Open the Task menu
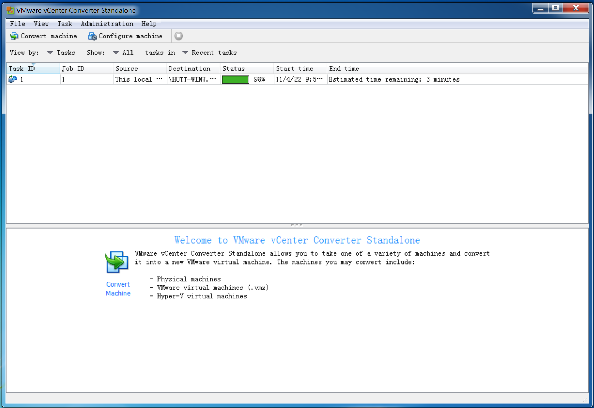The image size is (594, 408). [x=65, y=23]
